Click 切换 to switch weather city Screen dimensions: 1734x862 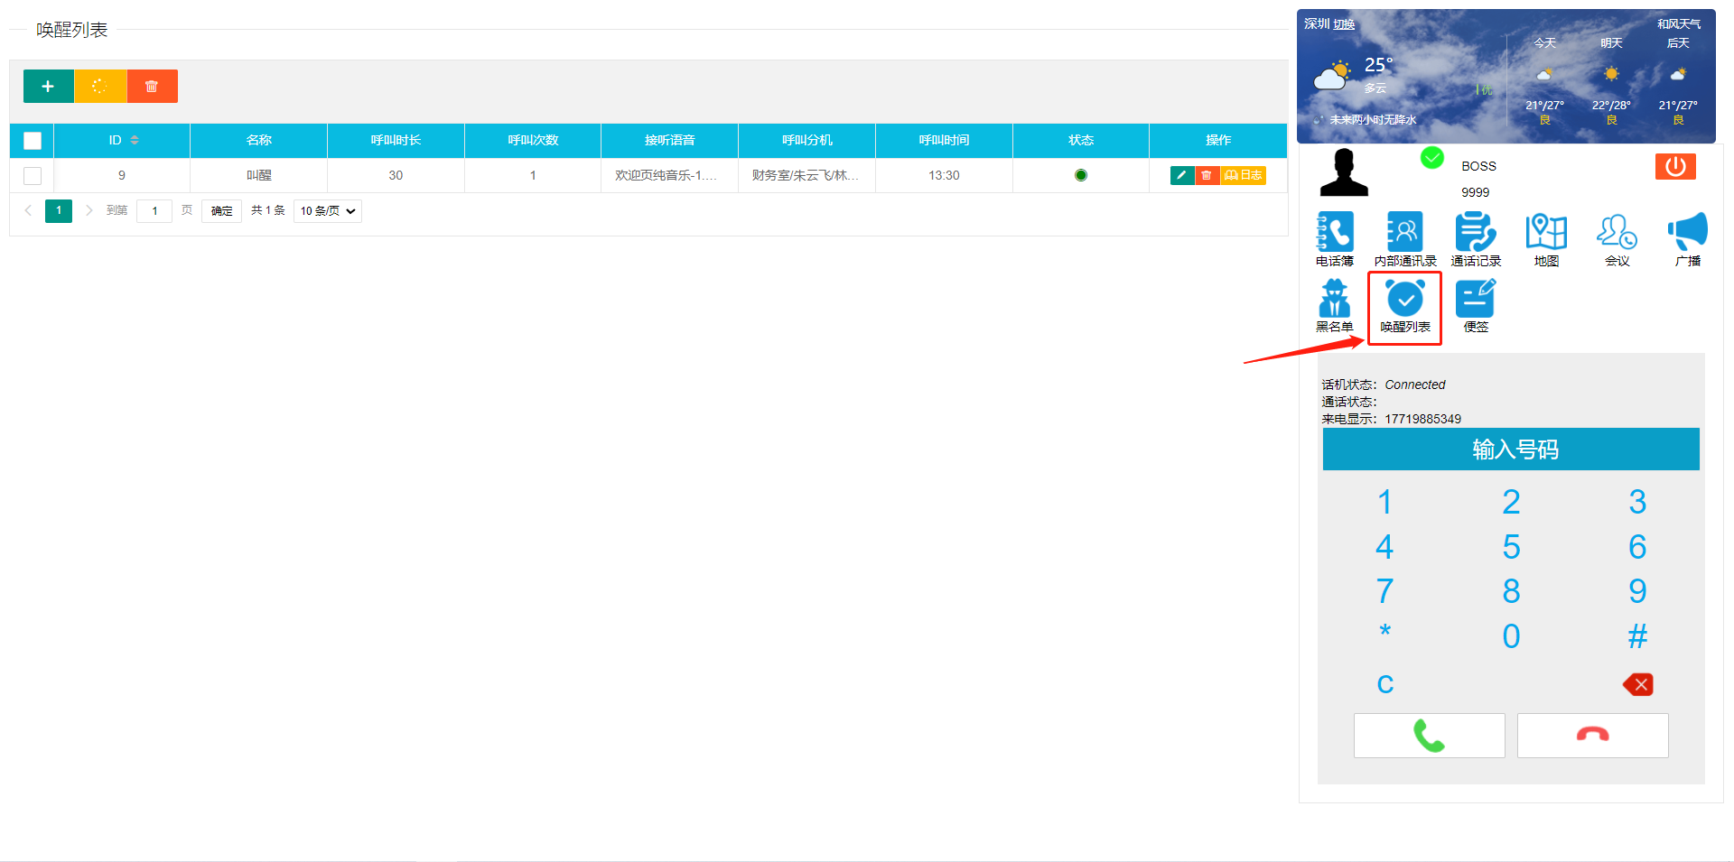[x=1344, y=24]
